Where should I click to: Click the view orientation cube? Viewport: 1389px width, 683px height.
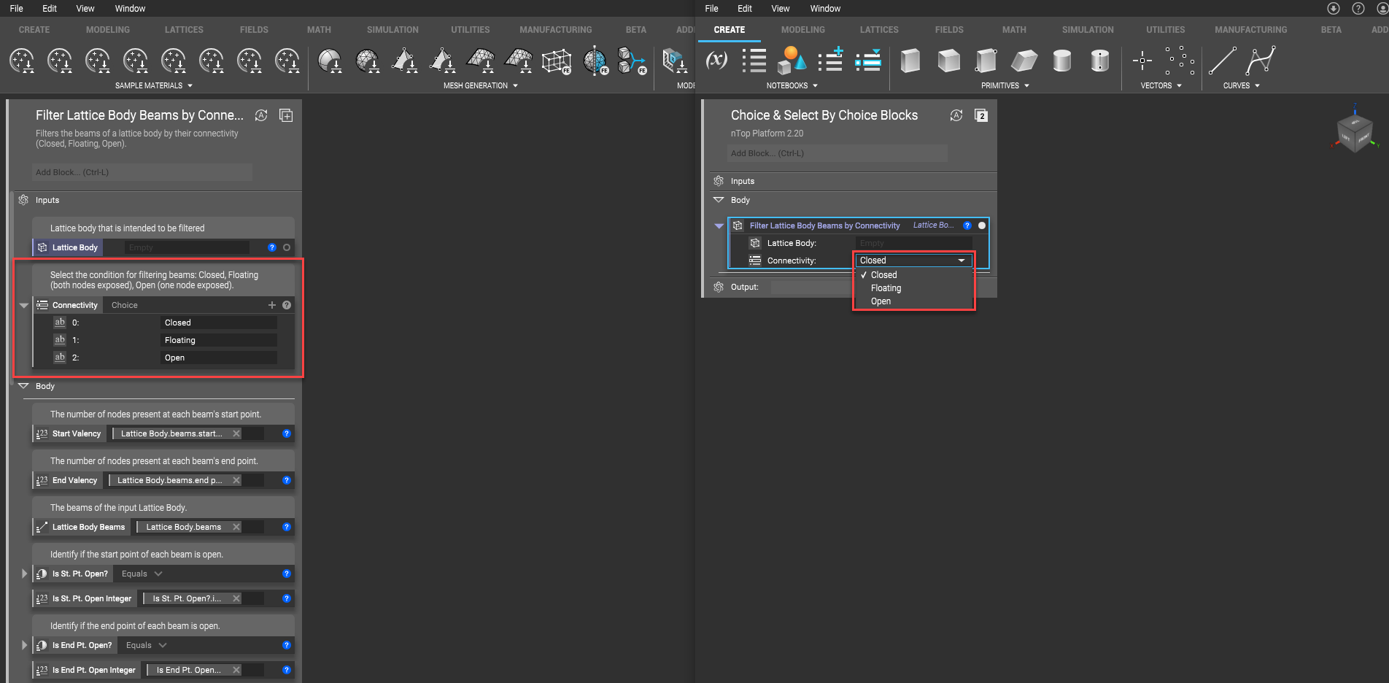(1355, 133)
